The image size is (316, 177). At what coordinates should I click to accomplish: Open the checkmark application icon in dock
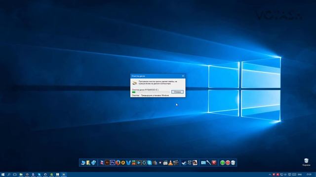184,163
